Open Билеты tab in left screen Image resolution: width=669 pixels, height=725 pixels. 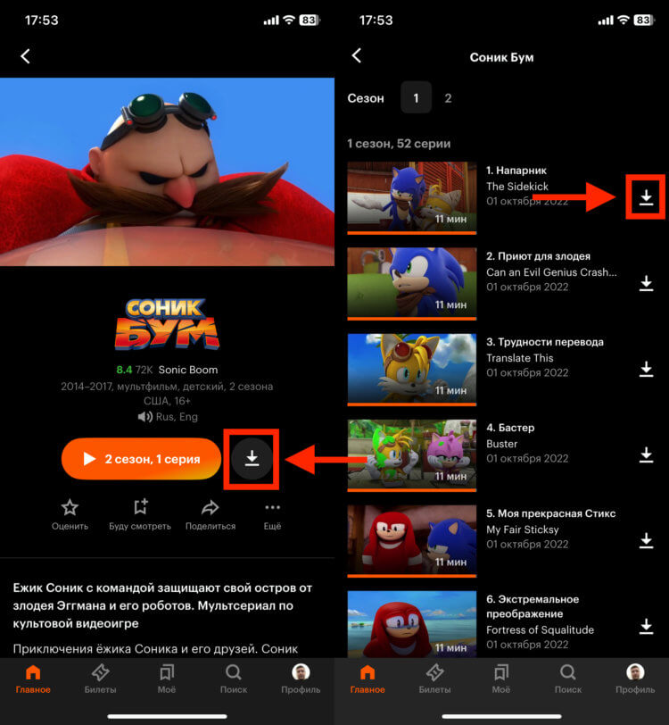100,679
